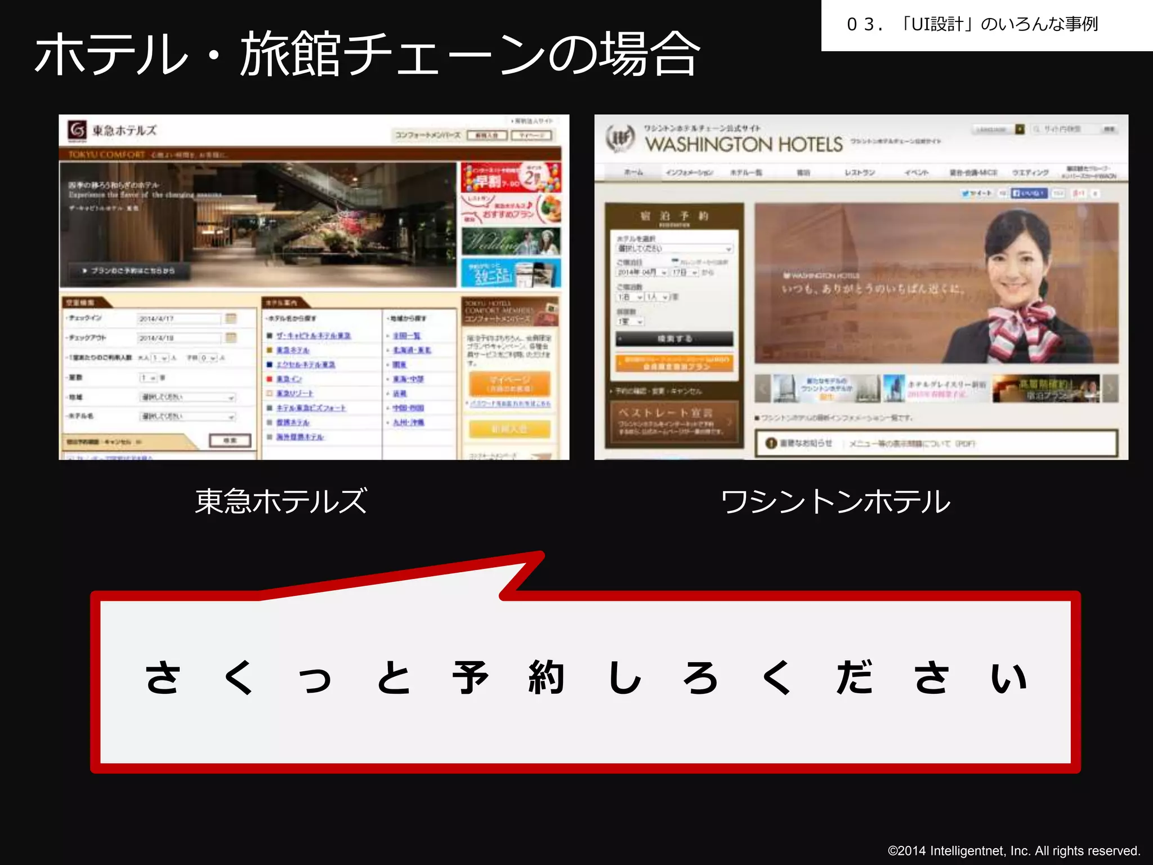
Task: Open the 北海道・東北 region link
Action: point(412,350)
